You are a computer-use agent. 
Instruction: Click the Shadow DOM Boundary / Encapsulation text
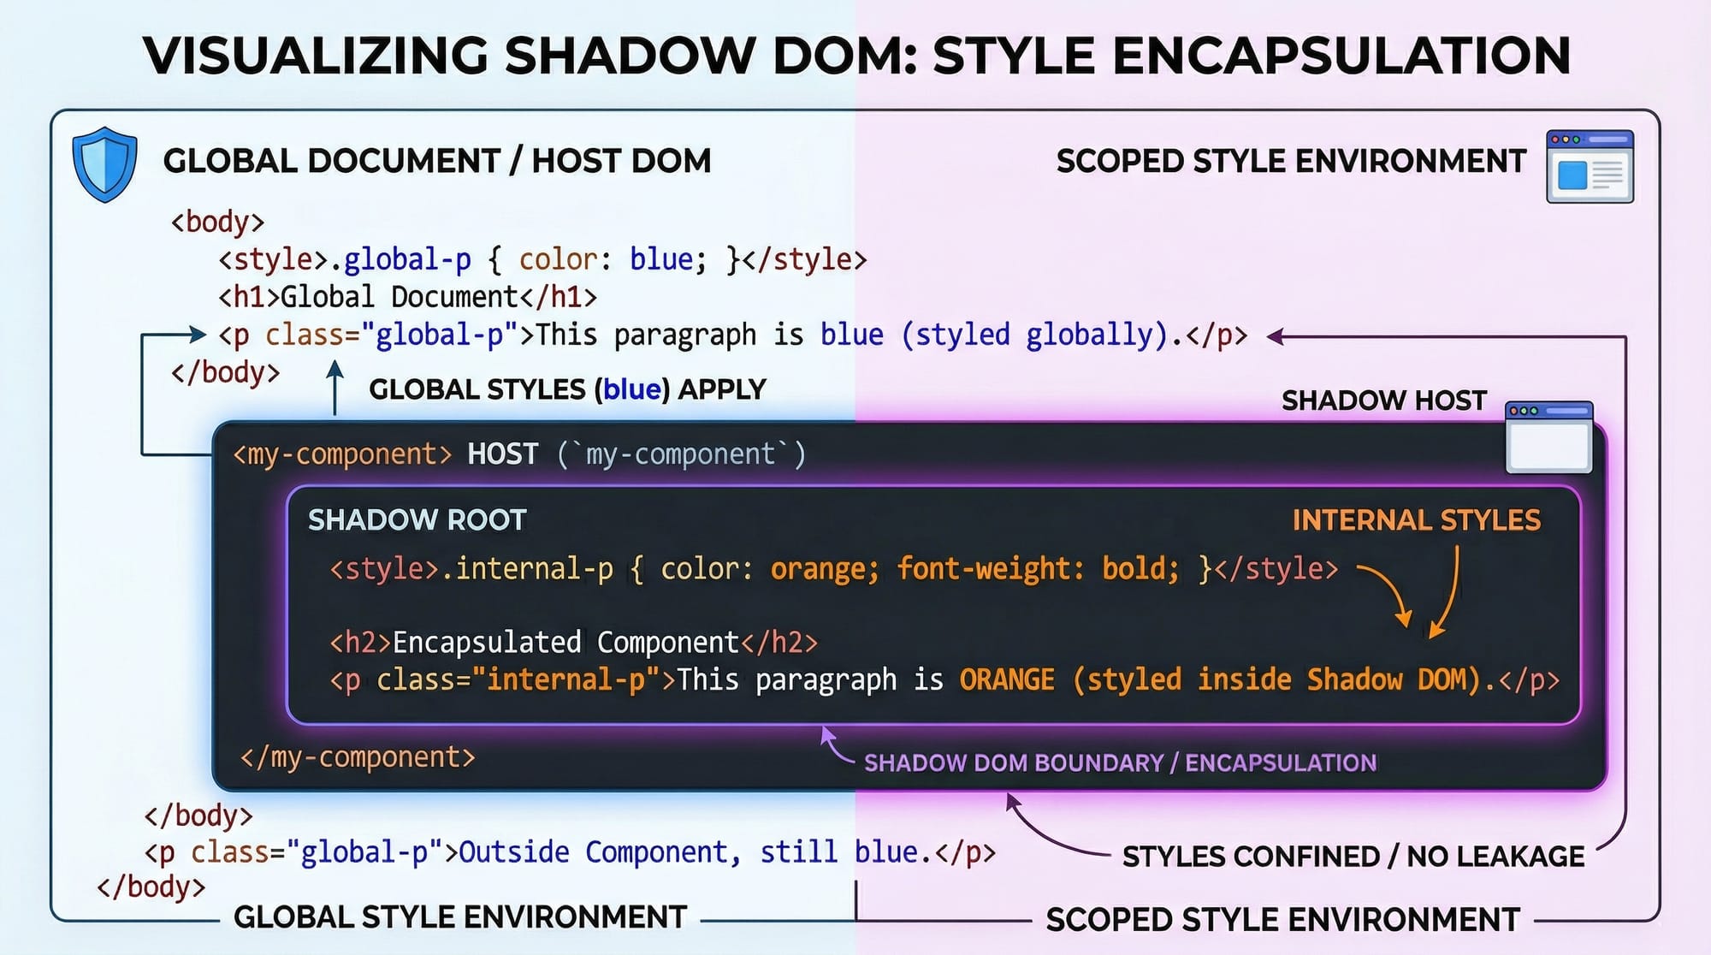coord(1120,762)
